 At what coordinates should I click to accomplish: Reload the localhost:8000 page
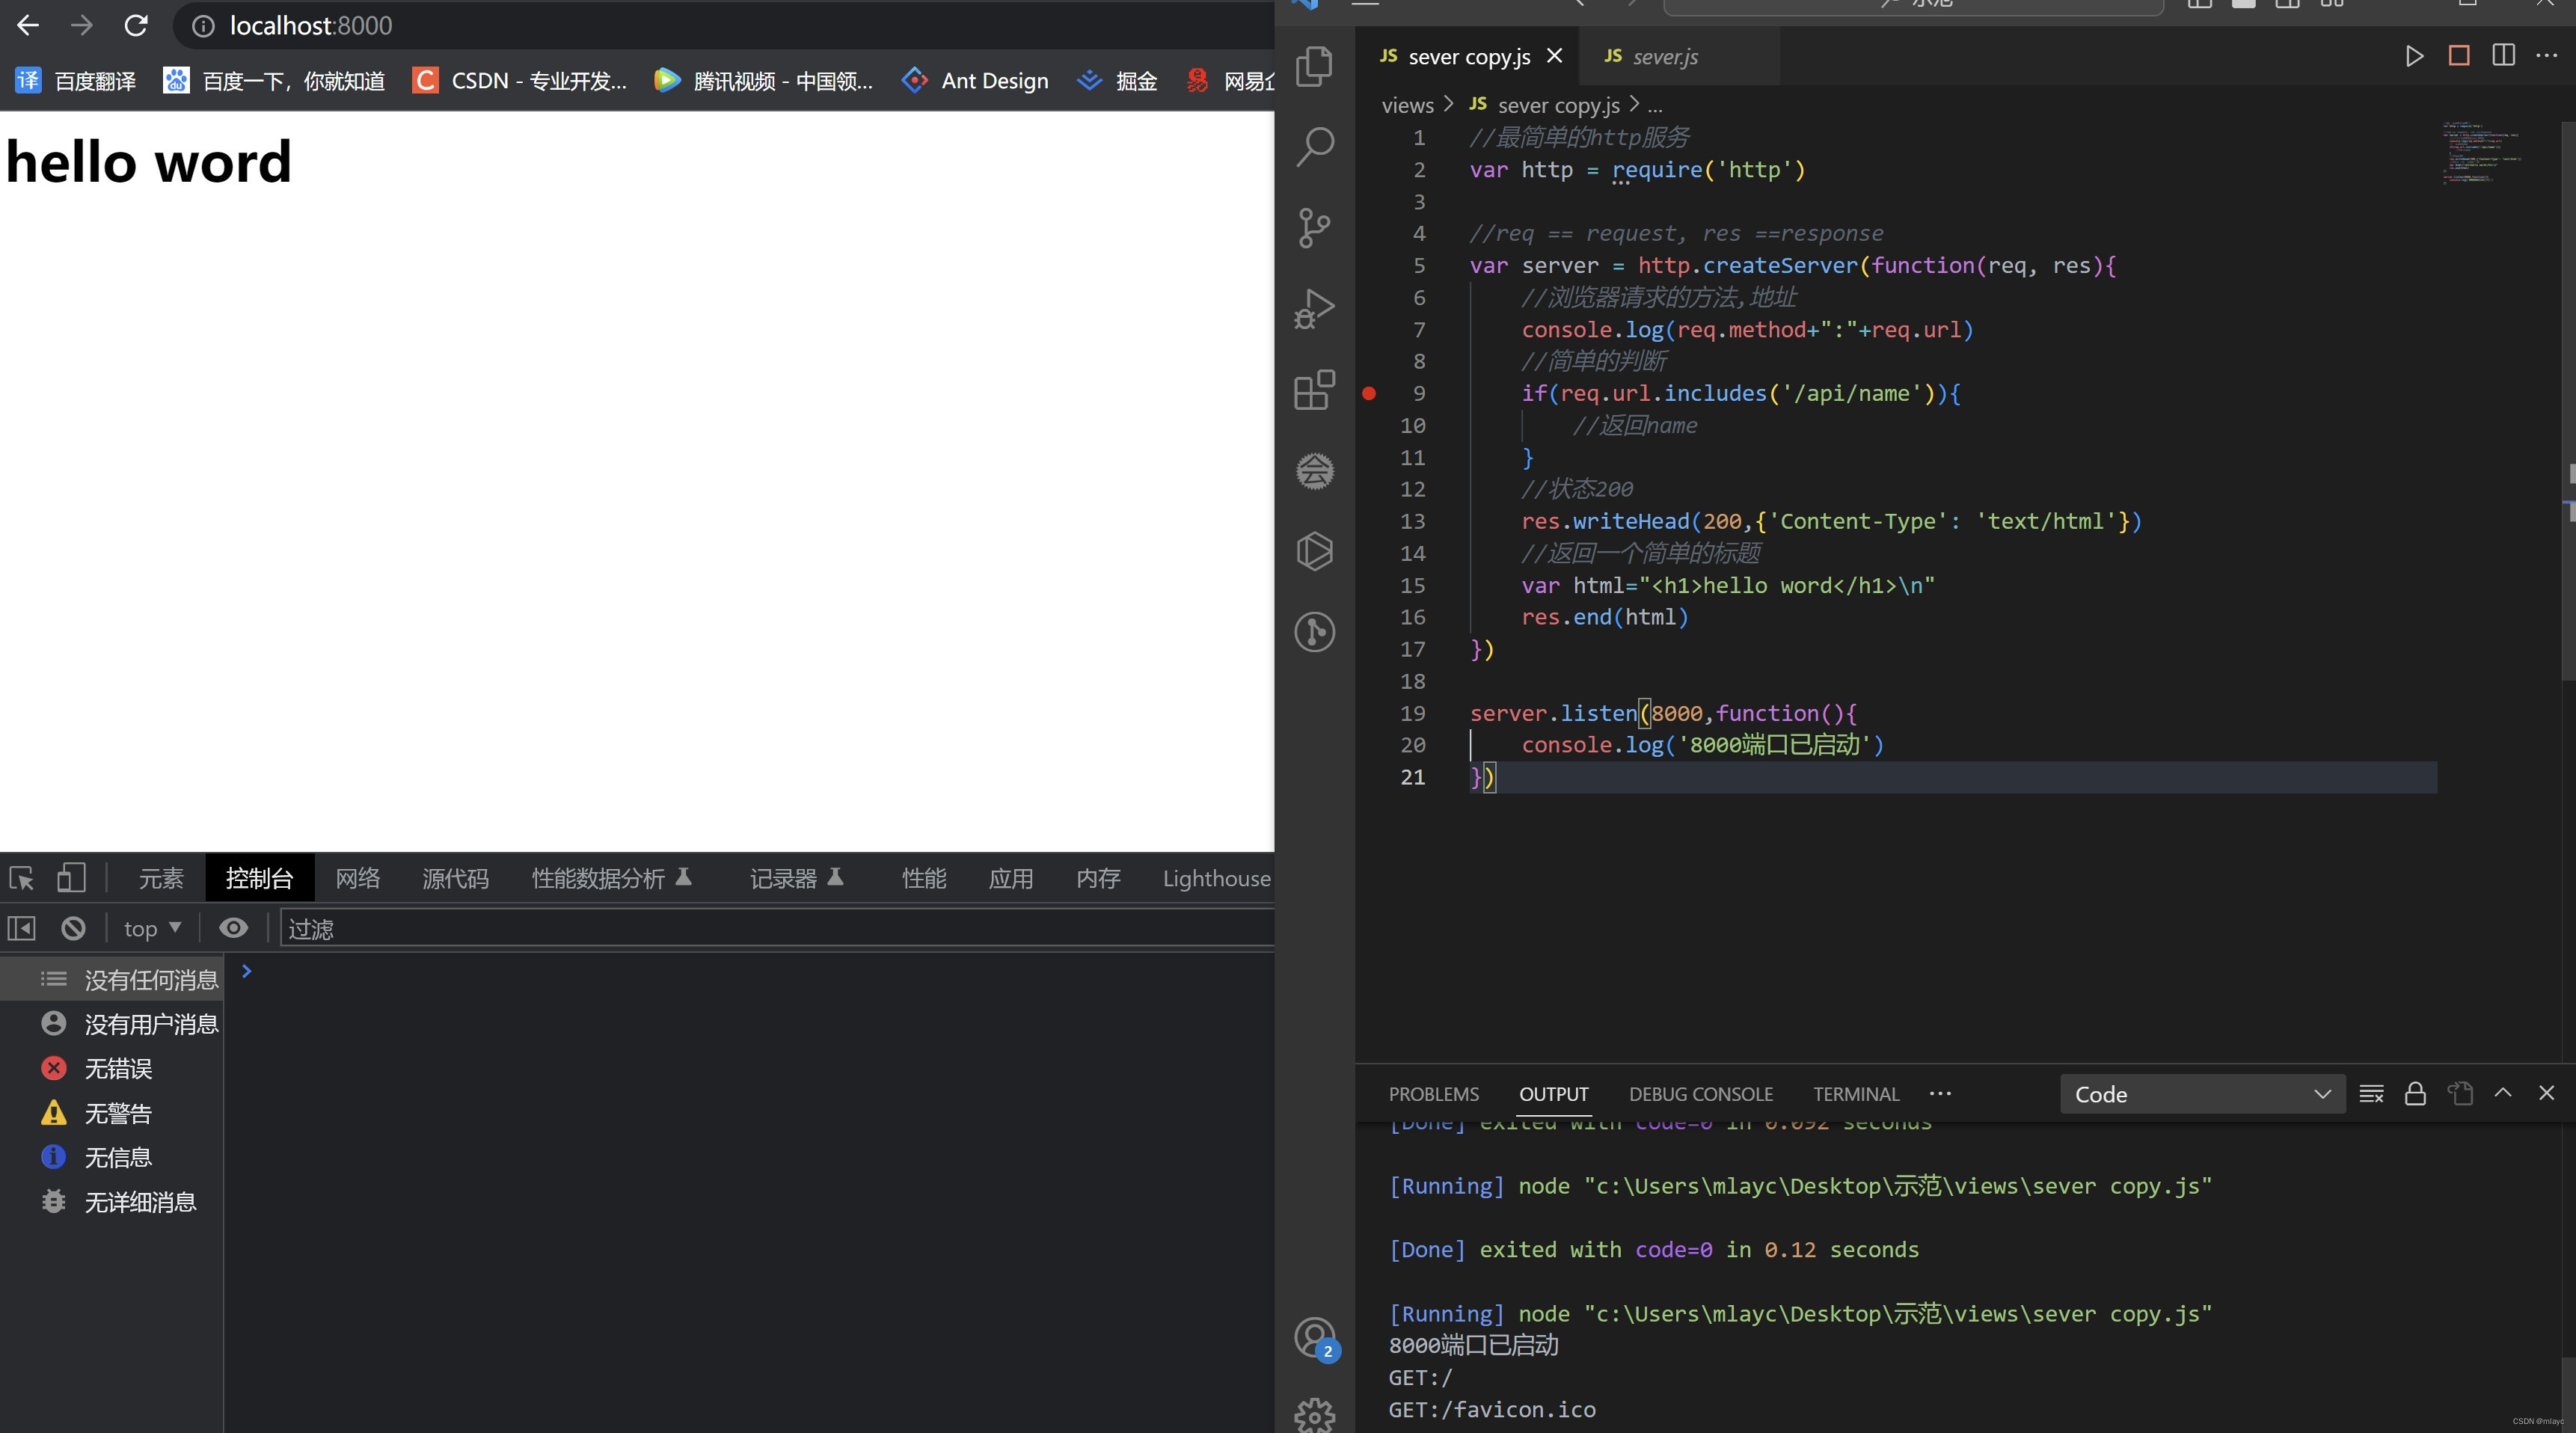pyautogui.click(x=136, y=26)
